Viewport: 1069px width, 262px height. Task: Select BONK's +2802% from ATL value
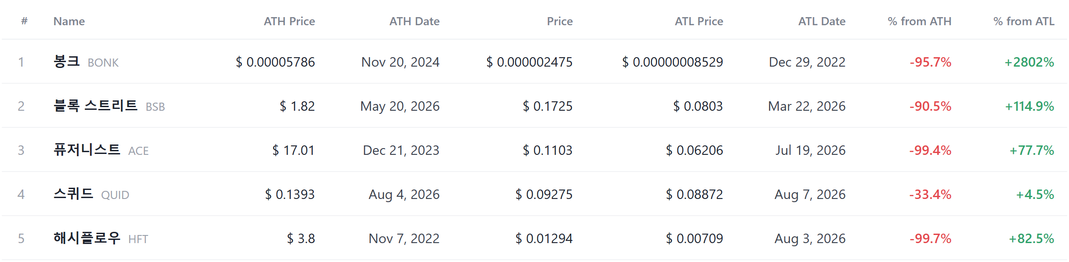[x=1029, y=62]
